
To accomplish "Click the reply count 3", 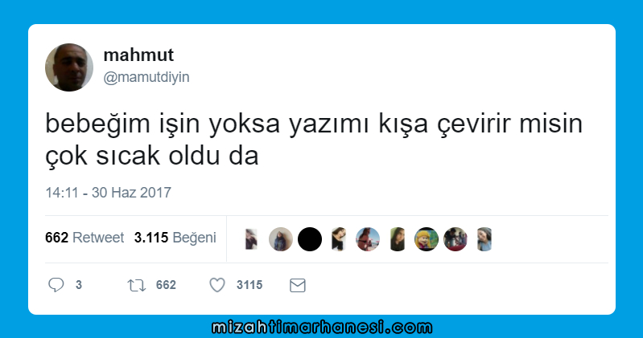I will 79,285.
